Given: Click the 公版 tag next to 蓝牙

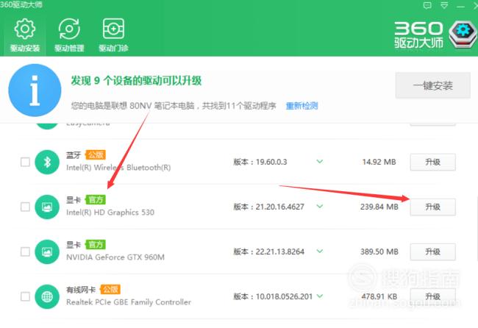Looking at the screenshot, I should coord(96,155).
